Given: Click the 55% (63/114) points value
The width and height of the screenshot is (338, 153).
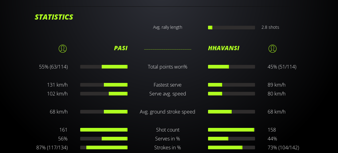Looking at the screenshot, I should (x=53, y=67).
